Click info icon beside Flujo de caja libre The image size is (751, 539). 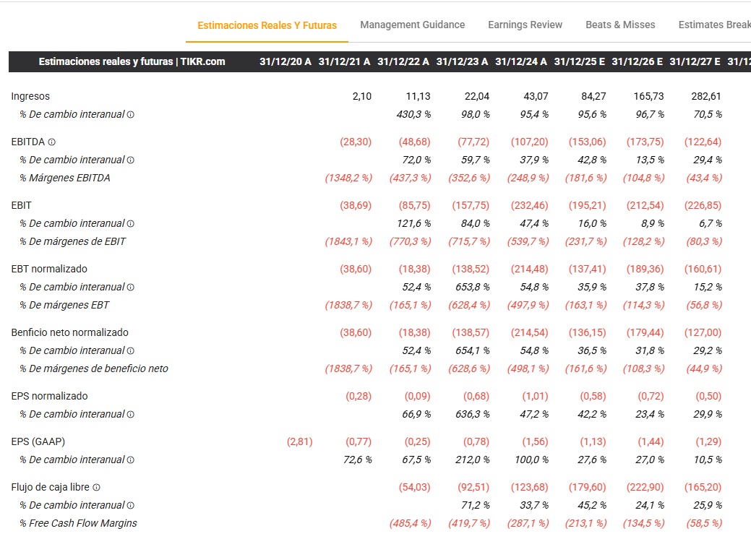[96, 488]
